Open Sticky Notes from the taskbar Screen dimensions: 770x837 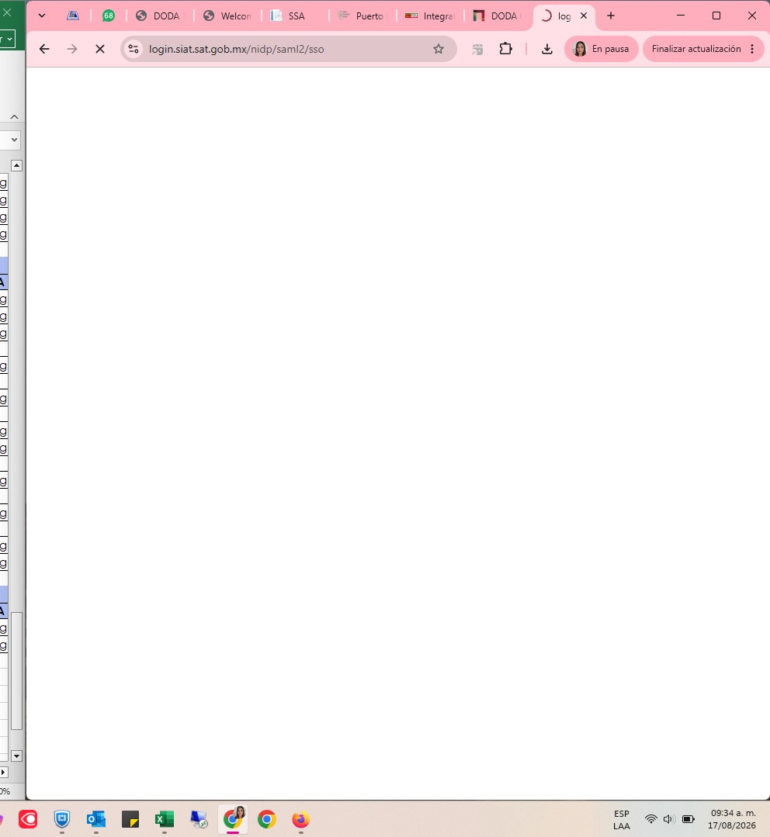(x=130, y=819)
